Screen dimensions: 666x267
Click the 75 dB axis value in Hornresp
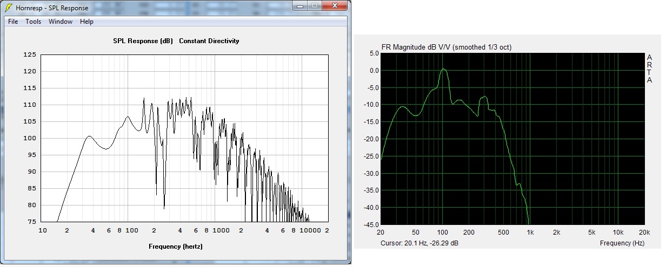click(31, 222)
